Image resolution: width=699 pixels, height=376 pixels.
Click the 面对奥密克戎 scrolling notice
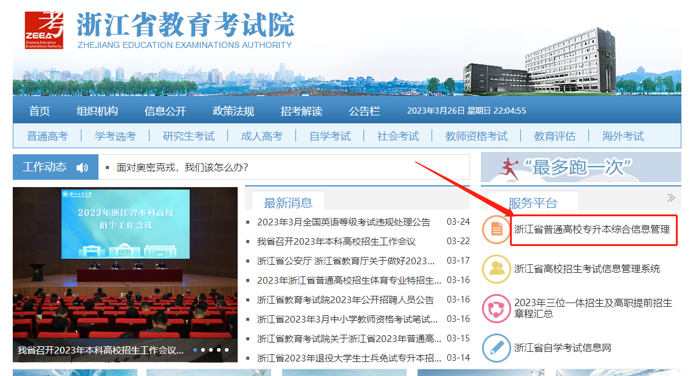182,167
